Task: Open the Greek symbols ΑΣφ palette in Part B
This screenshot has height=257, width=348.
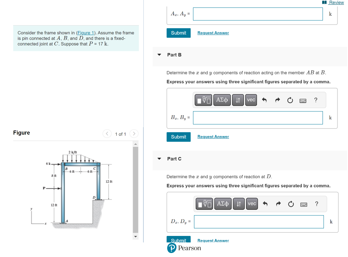Action: 222,100
